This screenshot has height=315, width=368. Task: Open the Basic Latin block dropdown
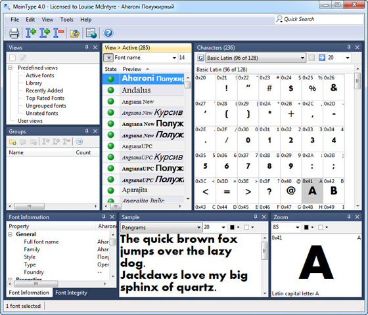(x=302, y=58)
